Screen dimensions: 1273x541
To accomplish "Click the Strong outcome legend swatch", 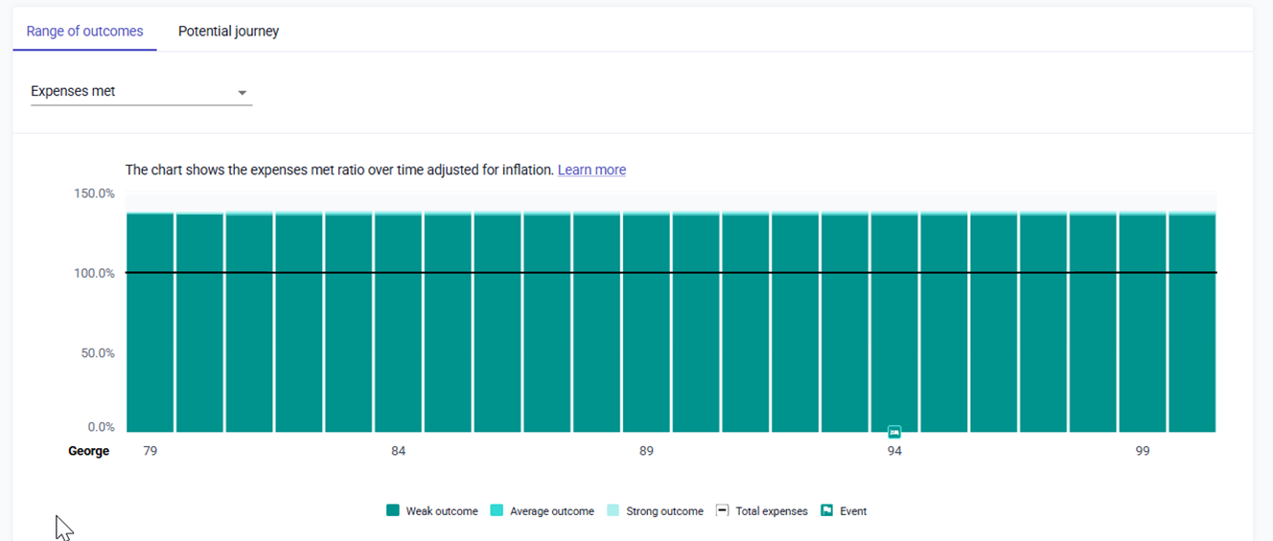I will (613, 511).
